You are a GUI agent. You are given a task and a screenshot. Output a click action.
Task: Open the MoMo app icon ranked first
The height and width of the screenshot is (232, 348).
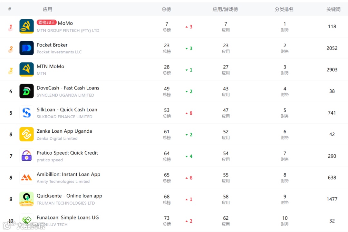point(26,26)
